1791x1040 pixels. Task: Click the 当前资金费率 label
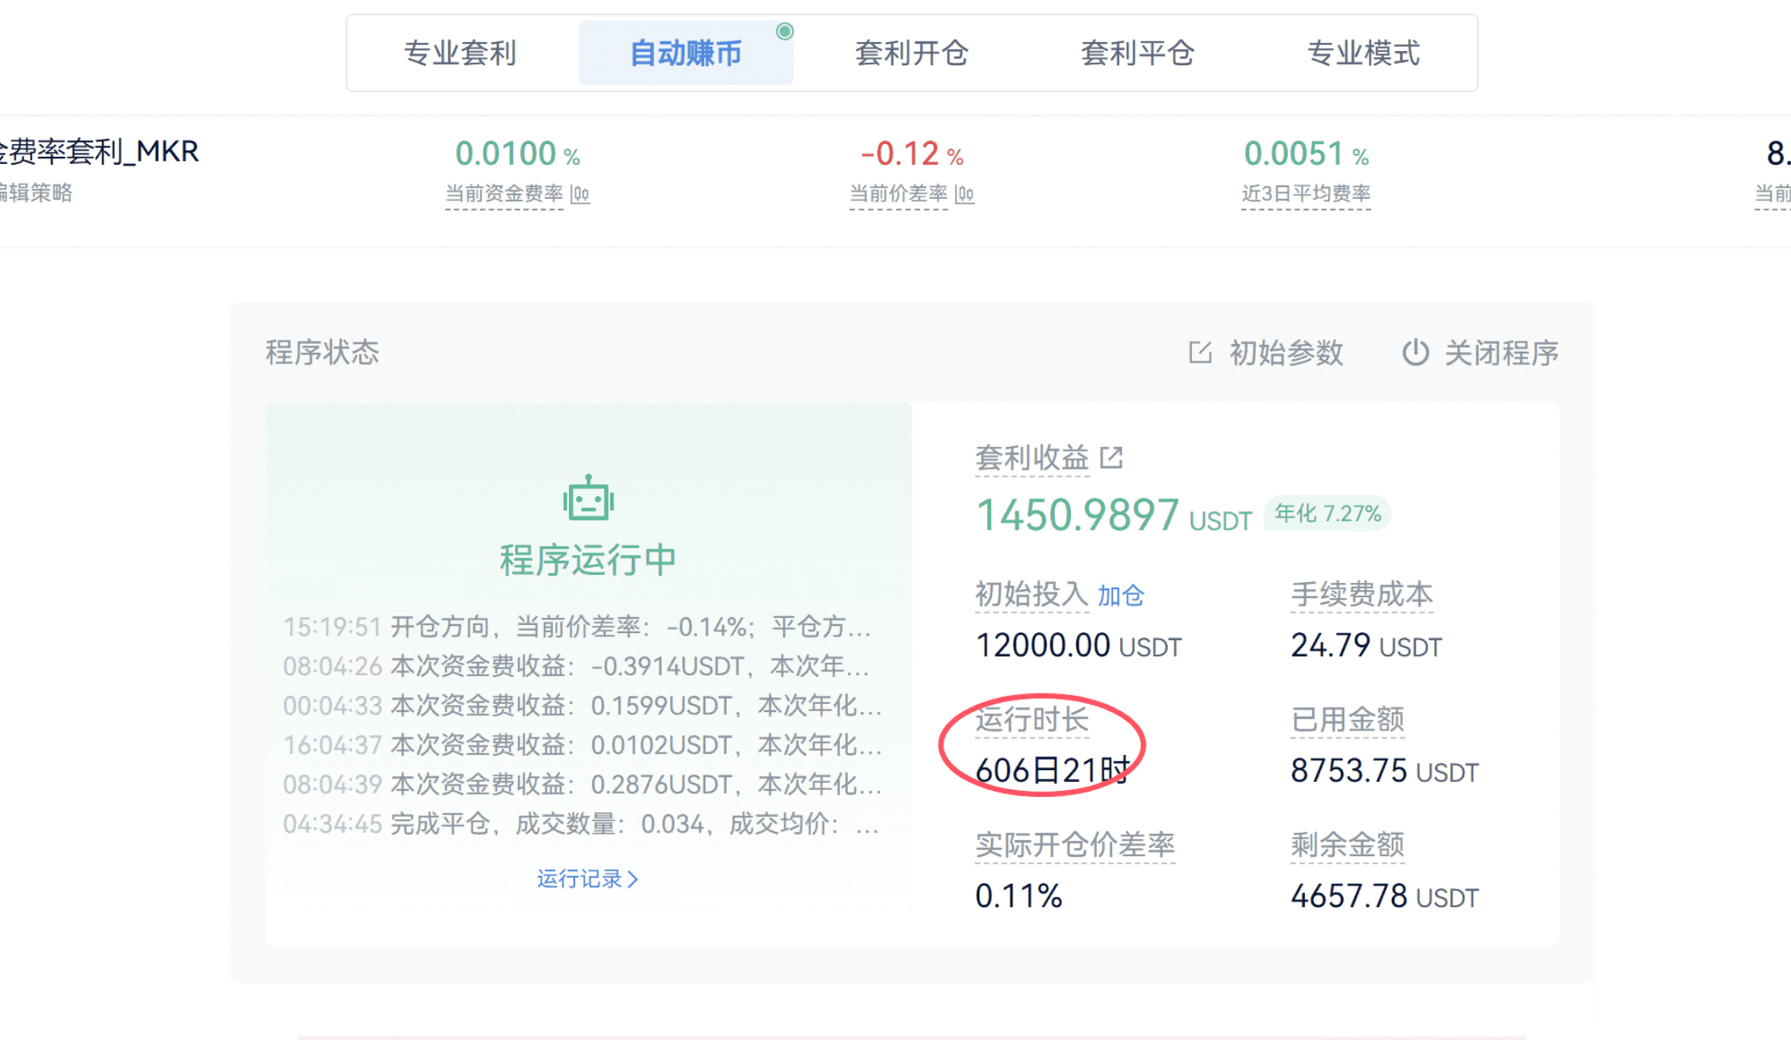coord(504,194)
